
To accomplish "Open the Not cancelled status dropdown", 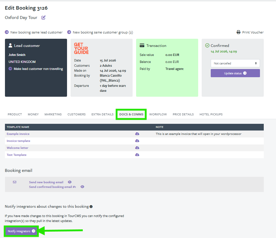I will (x=235, y=63).
